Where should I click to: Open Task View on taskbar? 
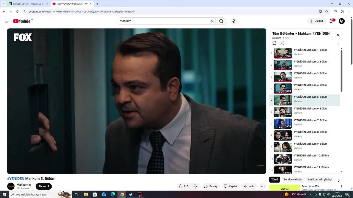click(x=76, y=194)
